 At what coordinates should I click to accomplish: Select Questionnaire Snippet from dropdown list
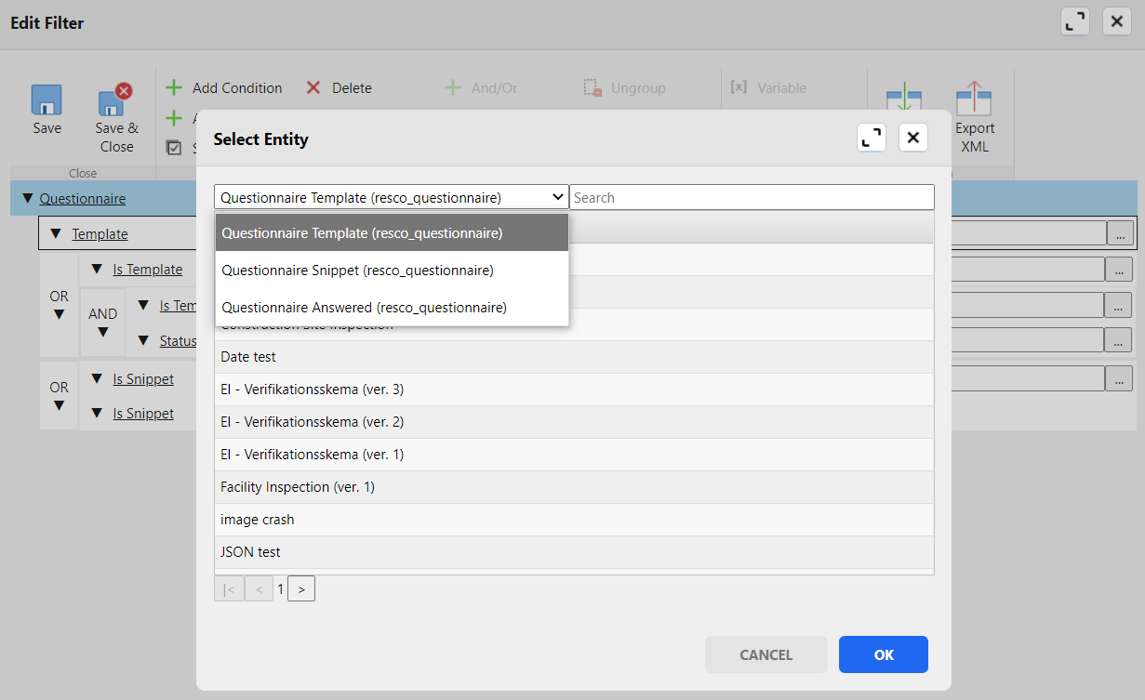click(x=357, y=271)
